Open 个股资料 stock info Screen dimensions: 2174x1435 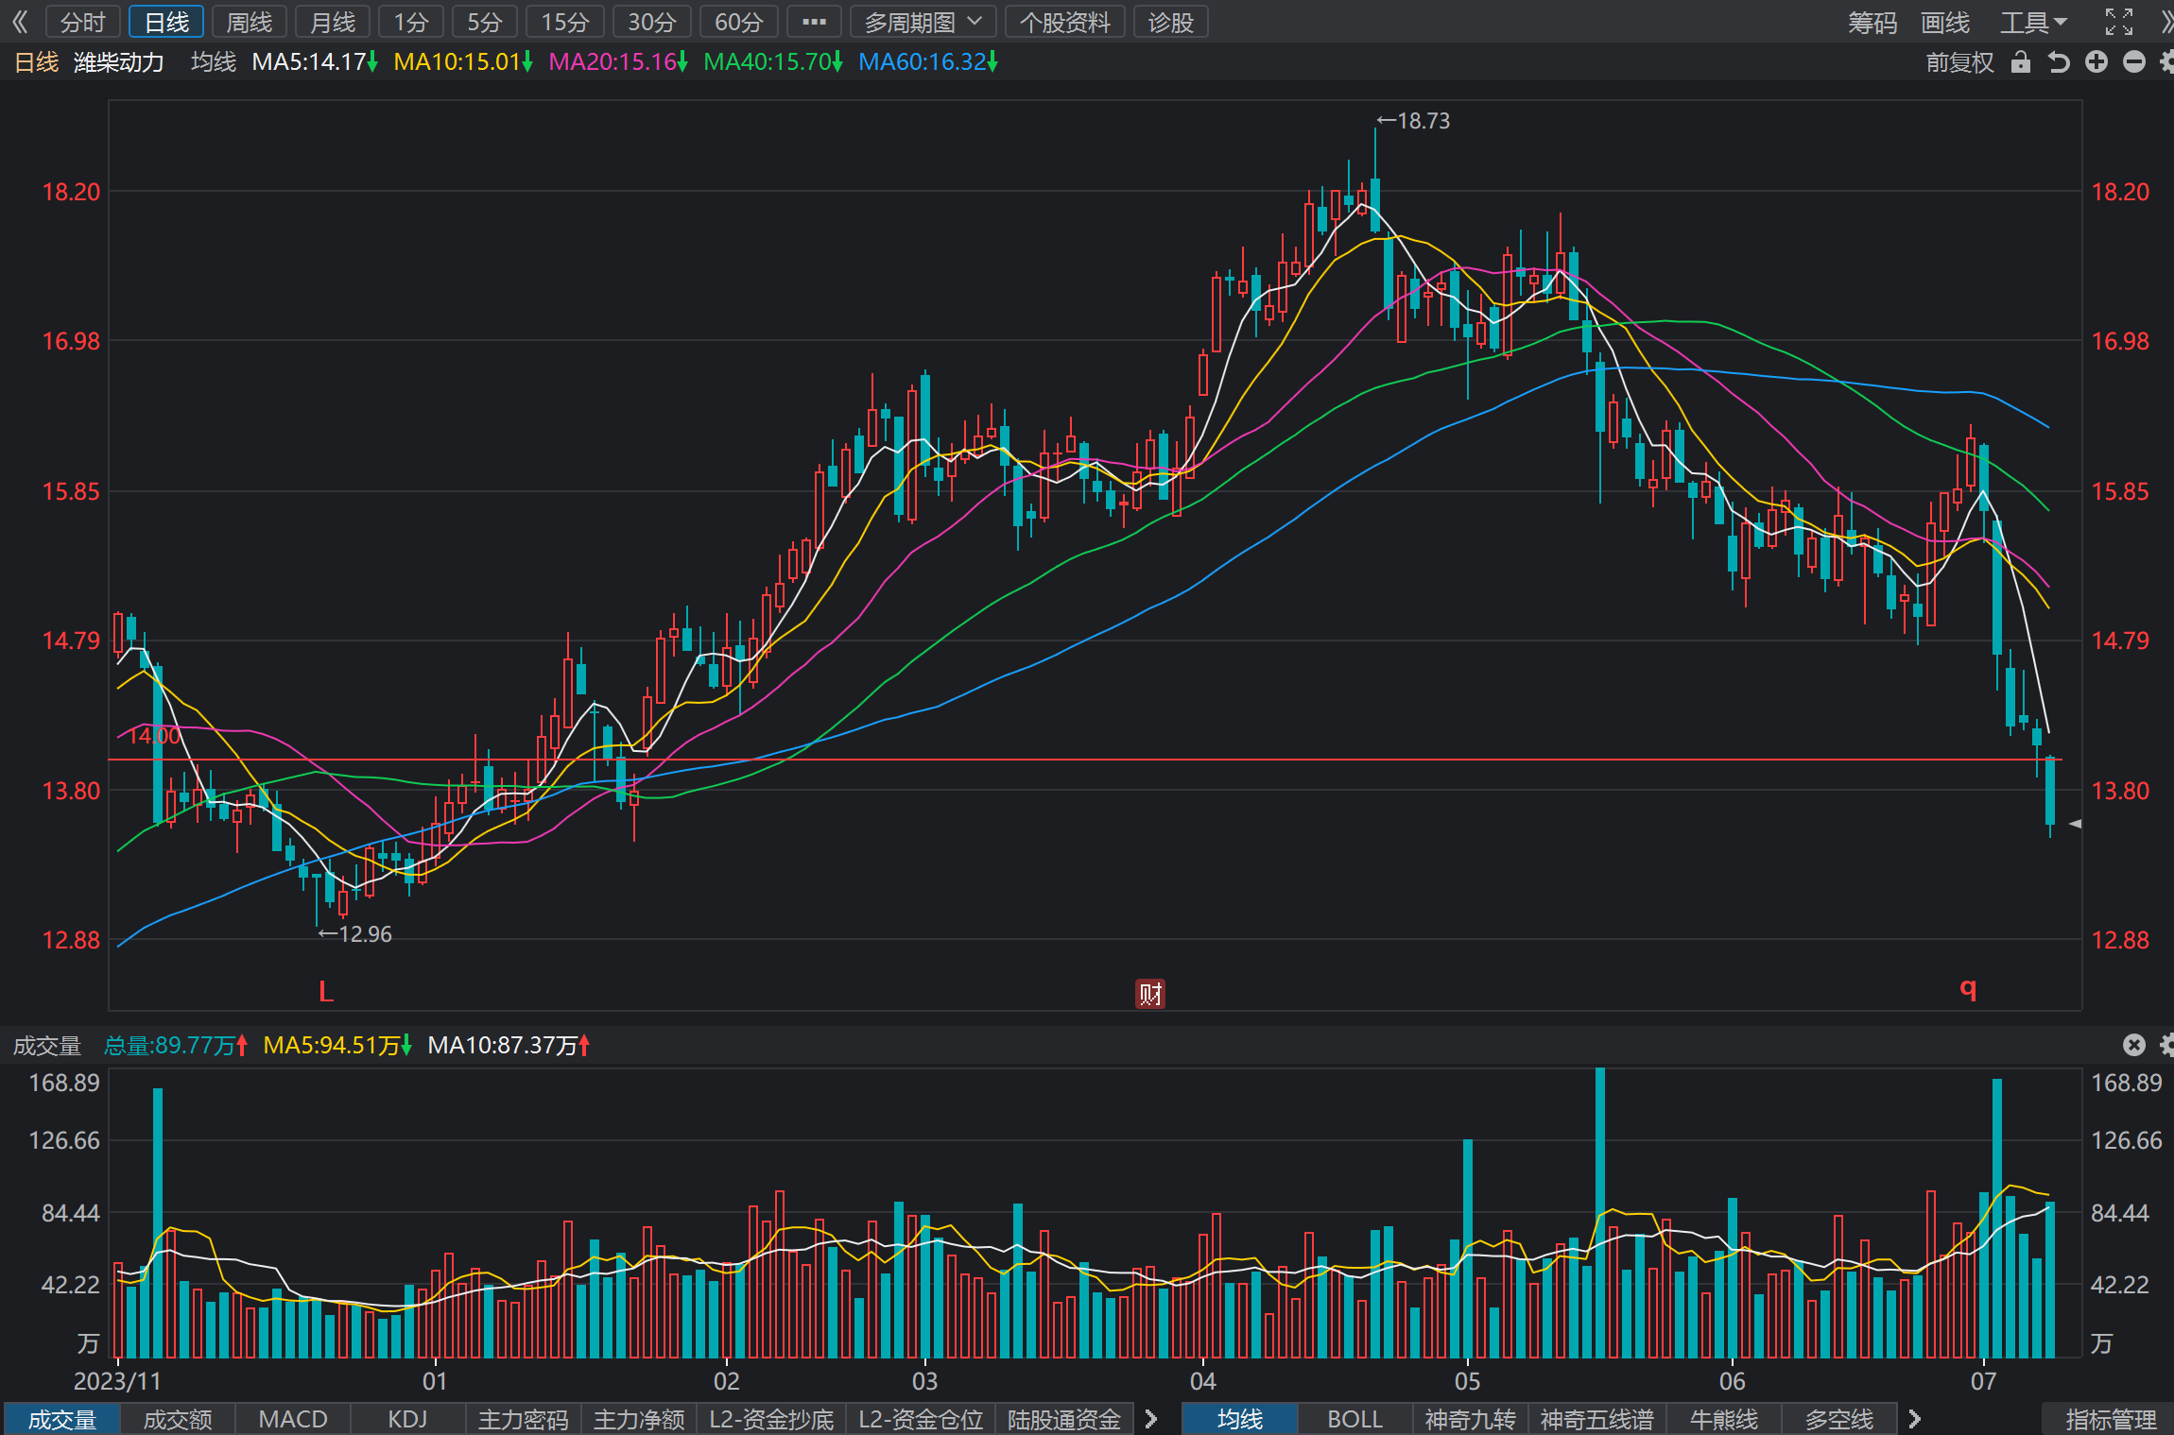pyautogui.click(x=1065, y=22)
